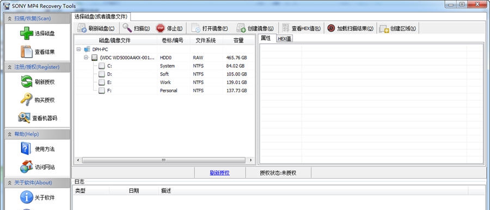Click the WDC hard disk icon

[x=95, y=58]
